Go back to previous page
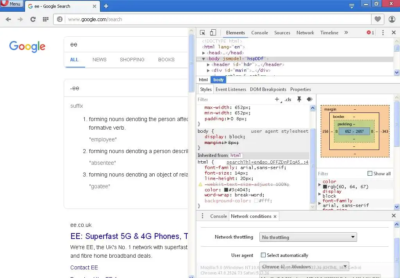Viewport: 400px width, 278px height. [x=8, y=20]
